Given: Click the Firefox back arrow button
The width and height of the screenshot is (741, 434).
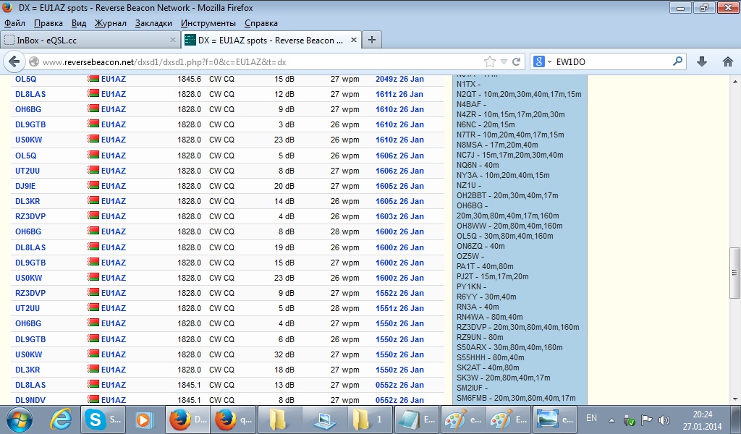Looking at the screenshot, I should tap(14, 61).
